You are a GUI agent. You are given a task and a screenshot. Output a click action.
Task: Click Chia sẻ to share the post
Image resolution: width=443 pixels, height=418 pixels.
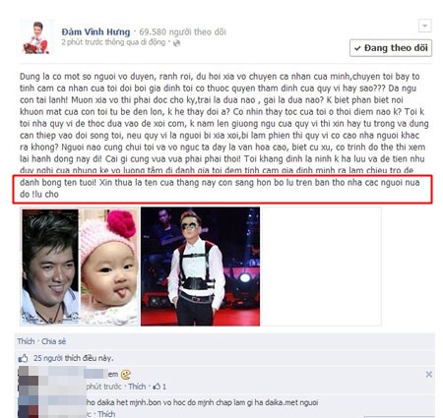pos(53,341)
